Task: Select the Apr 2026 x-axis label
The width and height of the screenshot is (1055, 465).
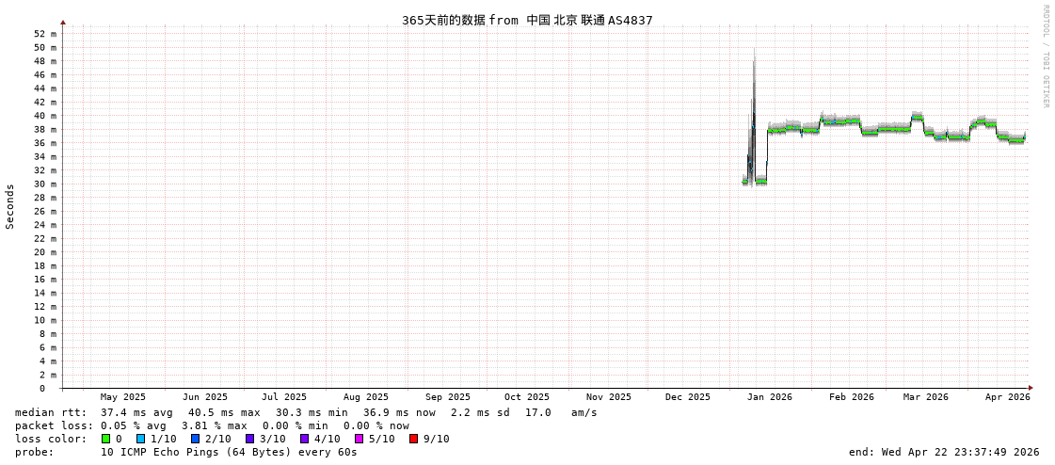Action: (x=1007, y=397)
